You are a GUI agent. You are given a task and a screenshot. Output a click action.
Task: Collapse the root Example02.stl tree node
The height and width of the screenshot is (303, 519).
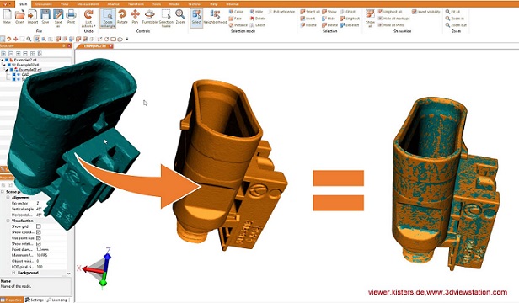coord(2,61)
